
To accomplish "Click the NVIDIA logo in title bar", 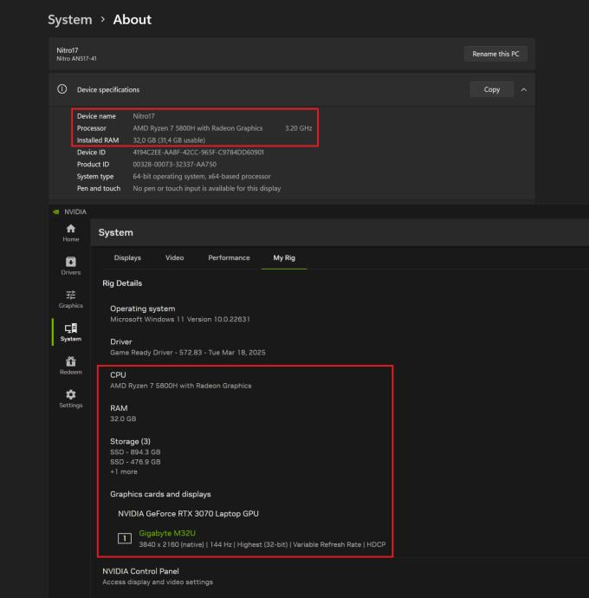I will 56,211.
